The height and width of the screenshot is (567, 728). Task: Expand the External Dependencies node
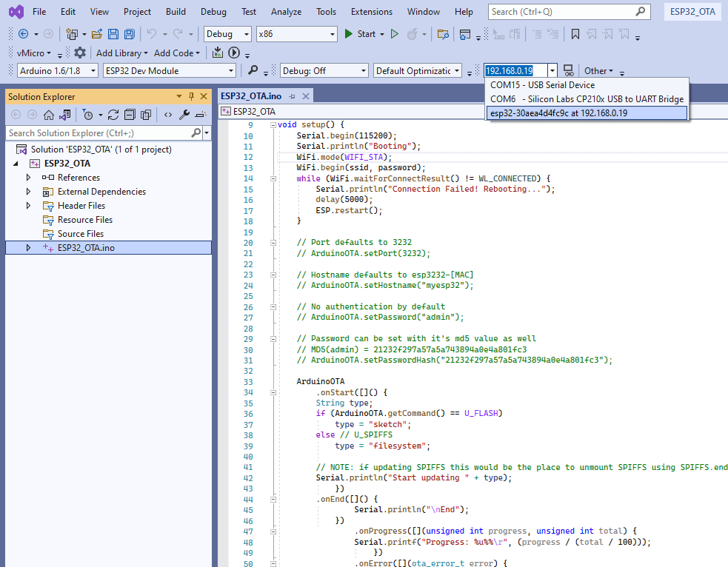tap(28, 191)
